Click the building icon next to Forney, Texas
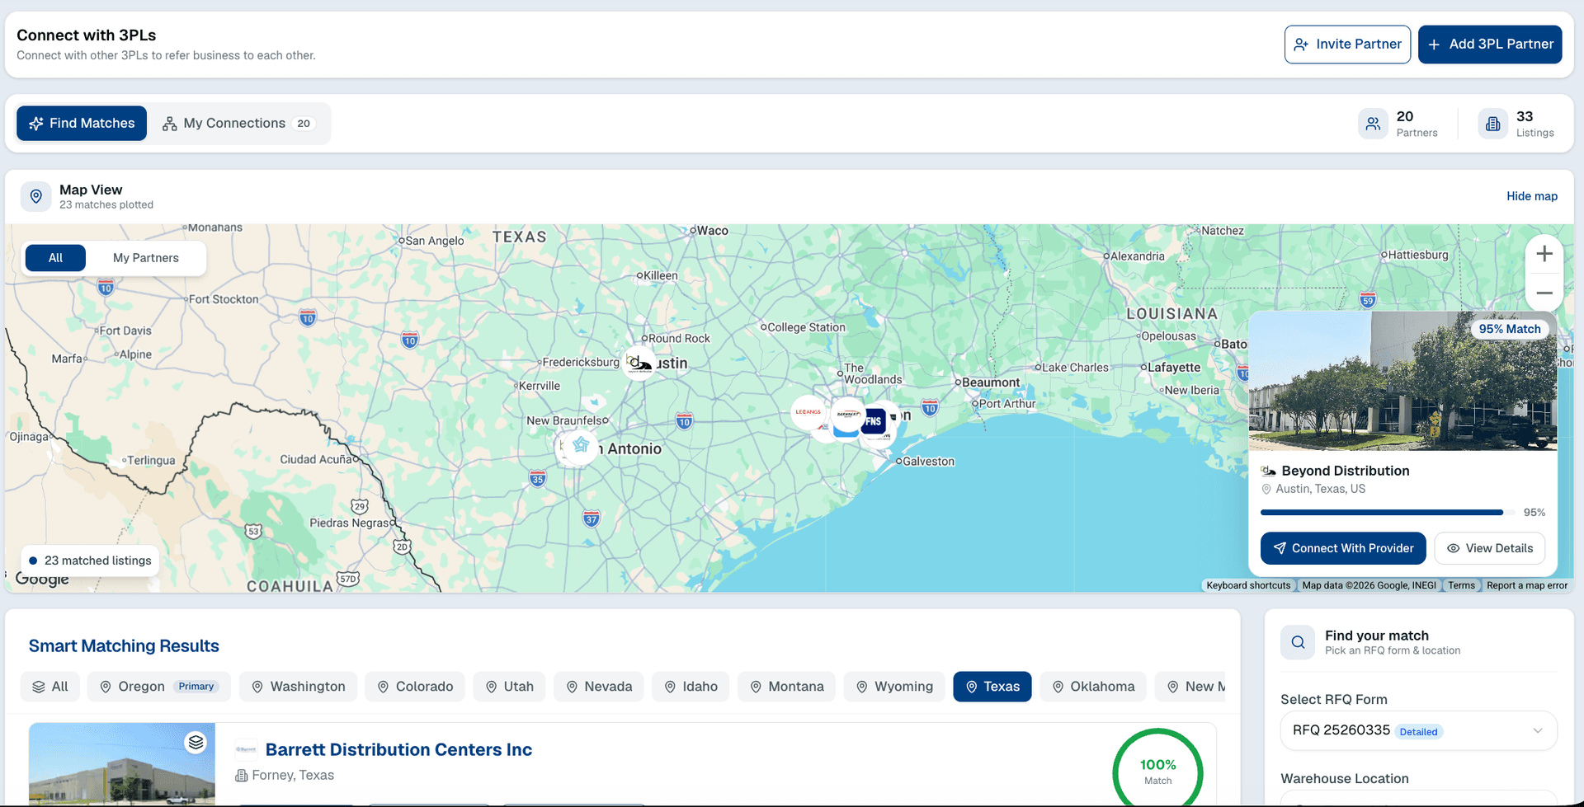Image resolution: width=1584 pixels, height=807 pixels. pos(242,776)
